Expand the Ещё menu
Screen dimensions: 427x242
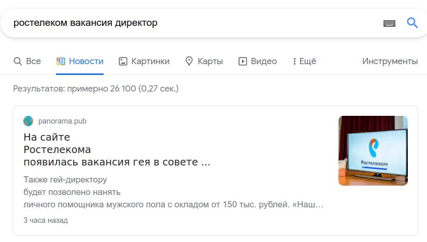[305, 61]
